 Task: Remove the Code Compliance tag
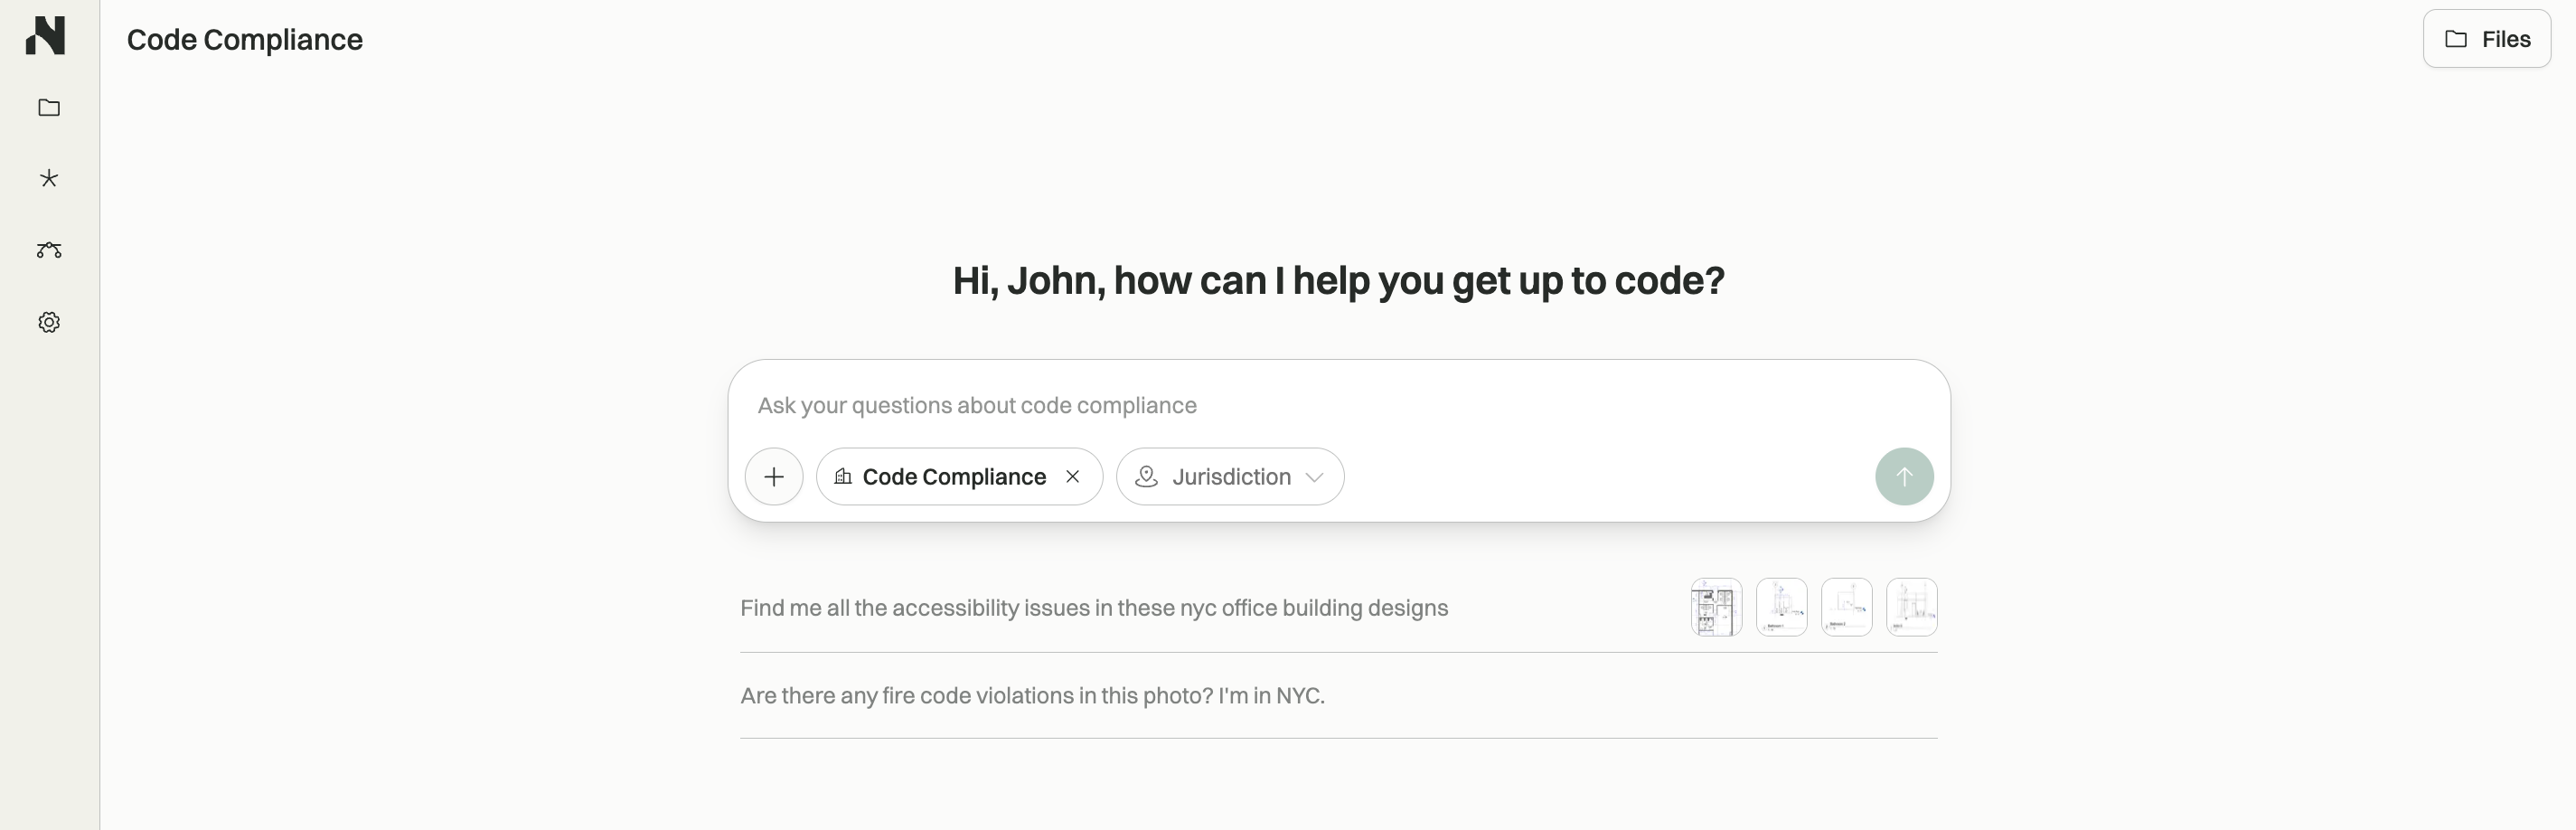pos(1073,477)
